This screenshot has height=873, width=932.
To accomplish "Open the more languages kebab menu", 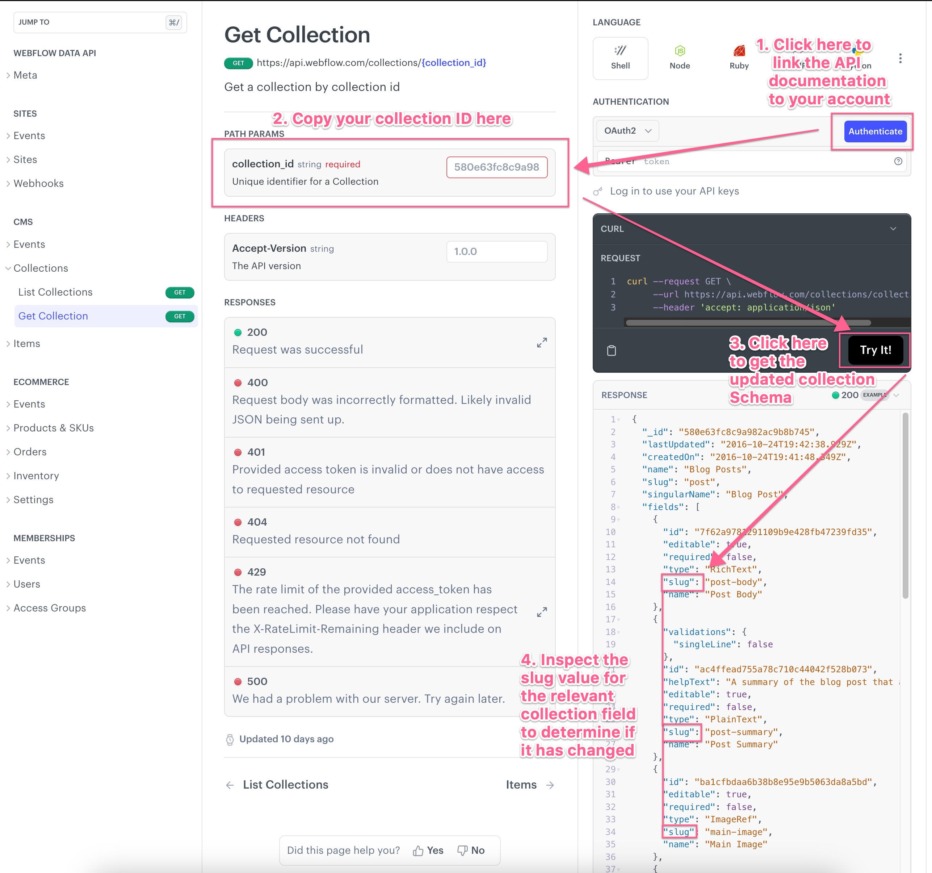I will pyautogui.click(x=900, y=58).
